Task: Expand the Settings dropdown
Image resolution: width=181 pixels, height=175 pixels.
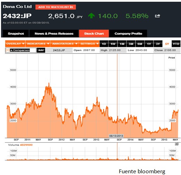Action: [x=89, y=44]
